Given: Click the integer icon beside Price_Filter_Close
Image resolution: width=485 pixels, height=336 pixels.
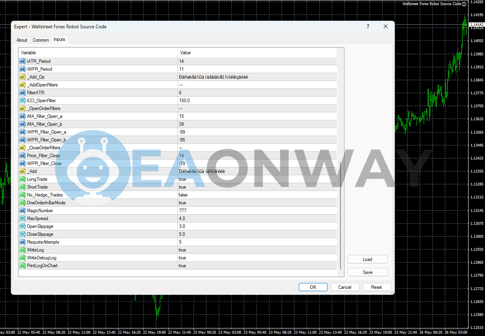Looking at the screenshot, I should coord(22,156).
